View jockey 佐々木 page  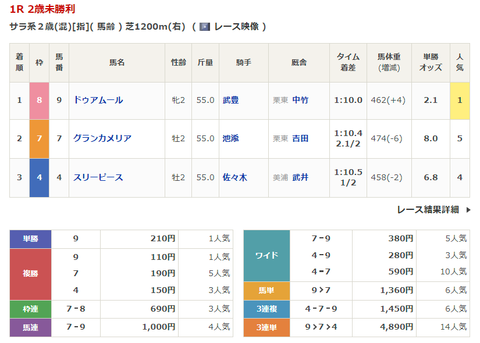234,177
